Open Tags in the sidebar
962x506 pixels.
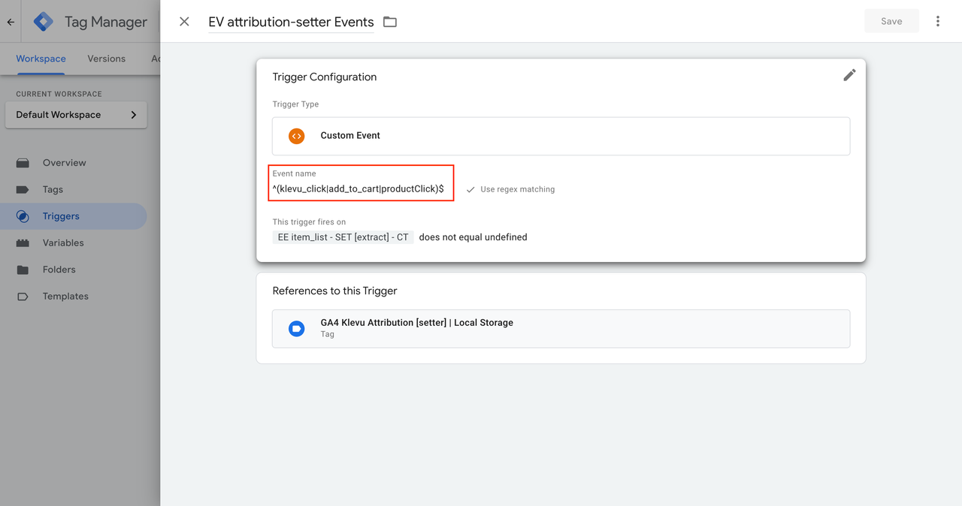coord(53,189)
